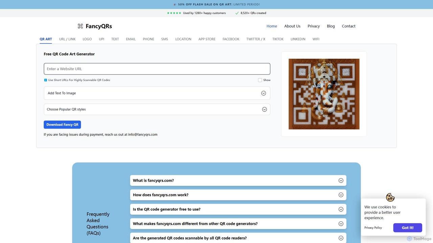433x243 pixels.
Task: Select the QR ART tab
Action: coord(46,39)
